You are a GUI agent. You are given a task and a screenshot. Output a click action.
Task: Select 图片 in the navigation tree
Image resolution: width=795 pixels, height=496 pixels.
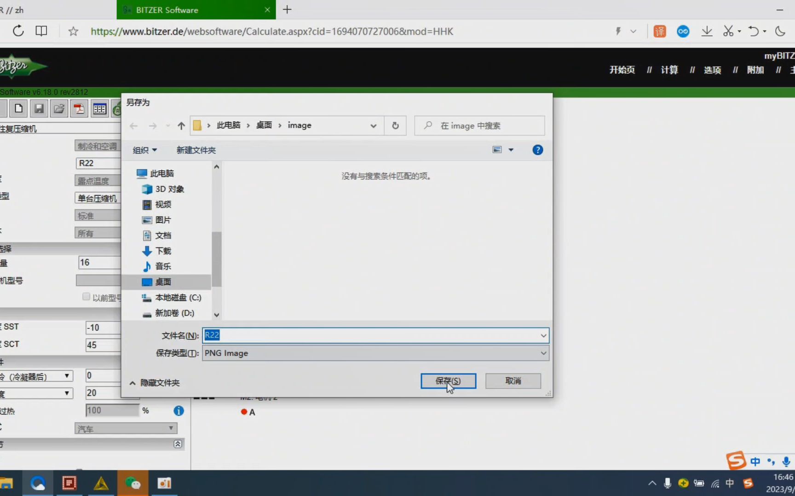pos(157,220)
